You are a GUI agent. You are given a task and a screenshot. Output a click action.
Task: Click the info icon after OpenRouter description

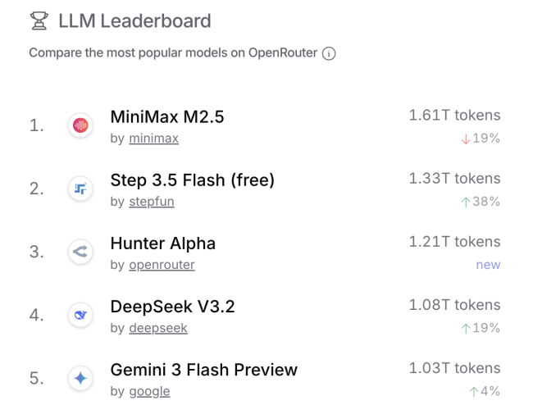329,53
